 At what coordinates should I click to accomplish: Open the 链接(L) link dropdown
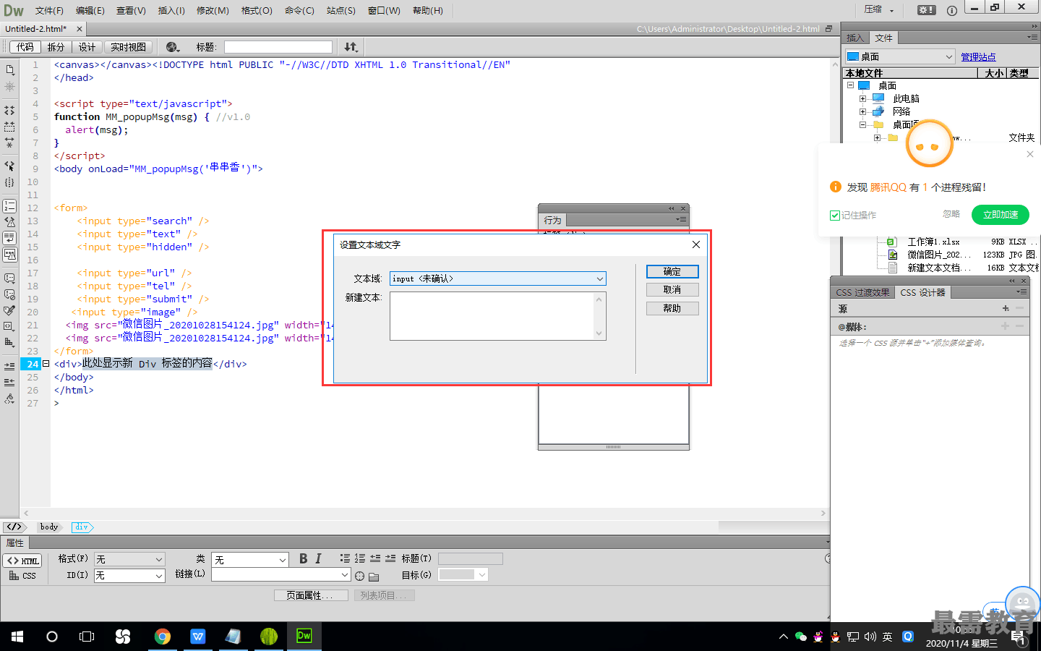[x=280, y=574]
